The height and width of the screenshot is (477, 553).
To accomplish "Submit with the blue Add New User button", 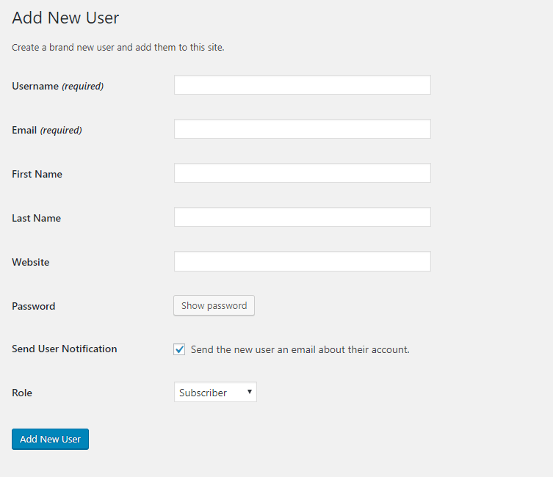I will point(50,439).
